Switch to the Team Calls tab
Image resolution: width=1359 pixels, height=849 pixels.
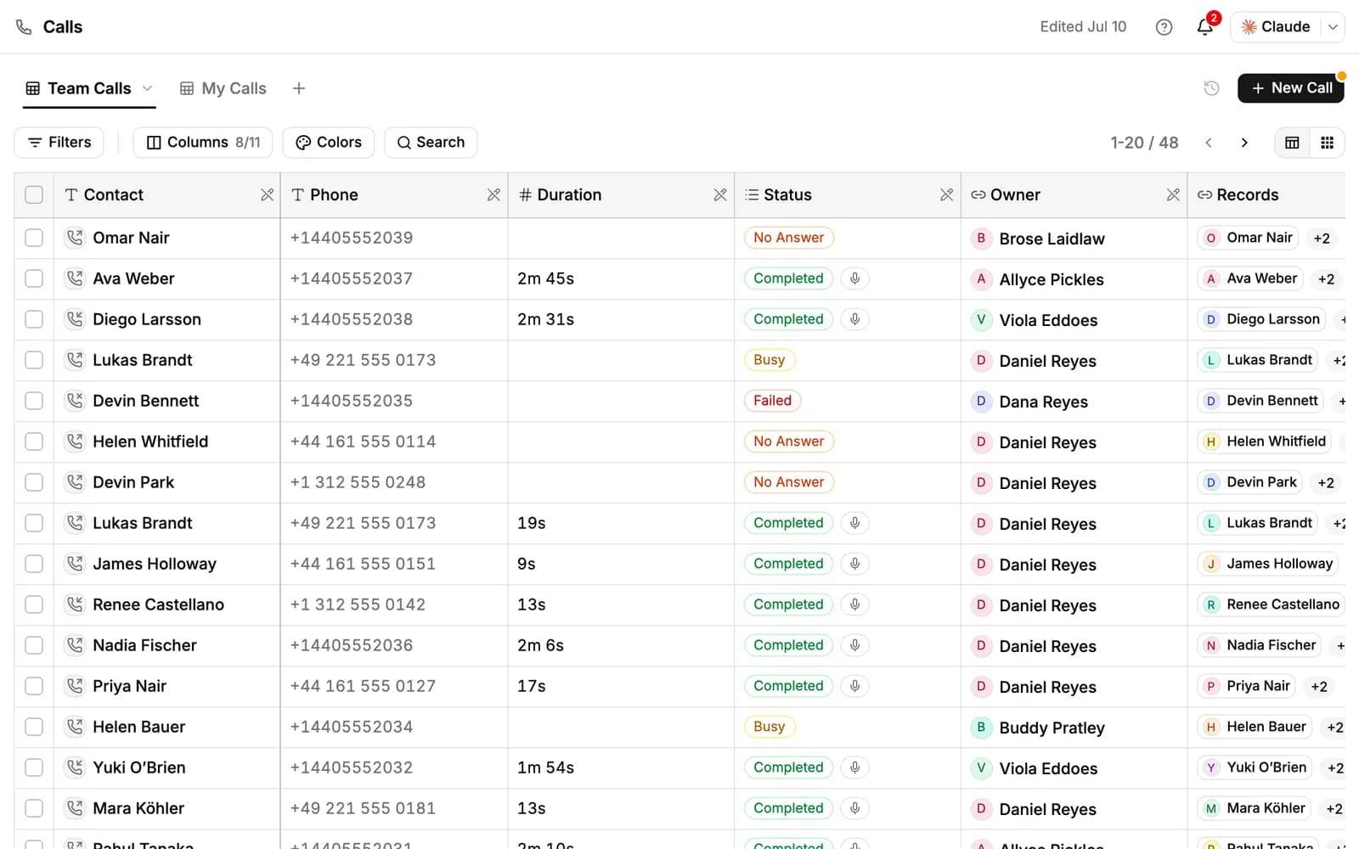(x=89, y=88)
